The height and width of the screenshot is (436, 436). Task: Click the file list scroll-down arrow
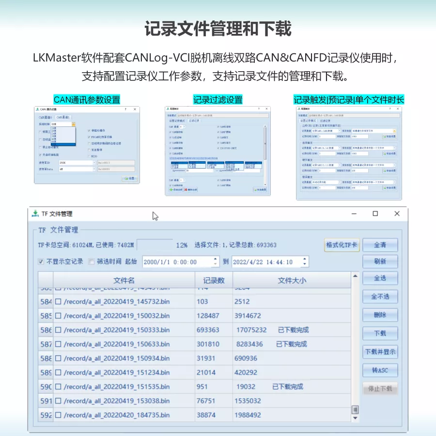tap(355, 418)
